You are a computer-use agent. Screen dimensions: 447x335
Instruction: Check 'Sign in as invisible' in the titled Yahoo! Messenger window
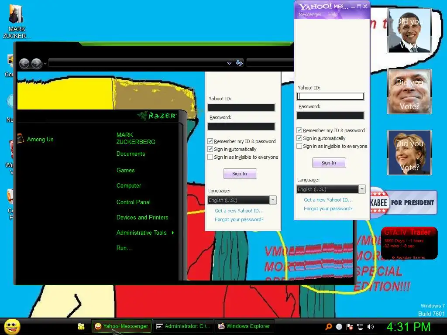[299, 146]
